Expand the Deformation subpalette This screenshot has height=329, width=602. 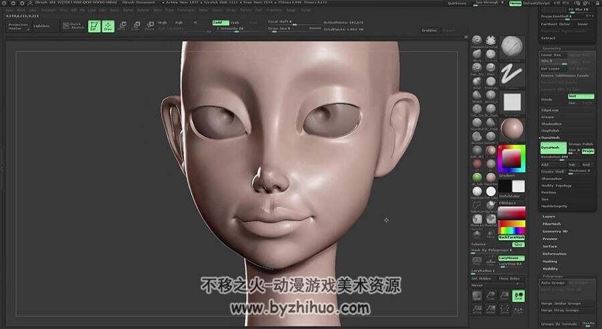pyautogui.click(x=555, y=253)
